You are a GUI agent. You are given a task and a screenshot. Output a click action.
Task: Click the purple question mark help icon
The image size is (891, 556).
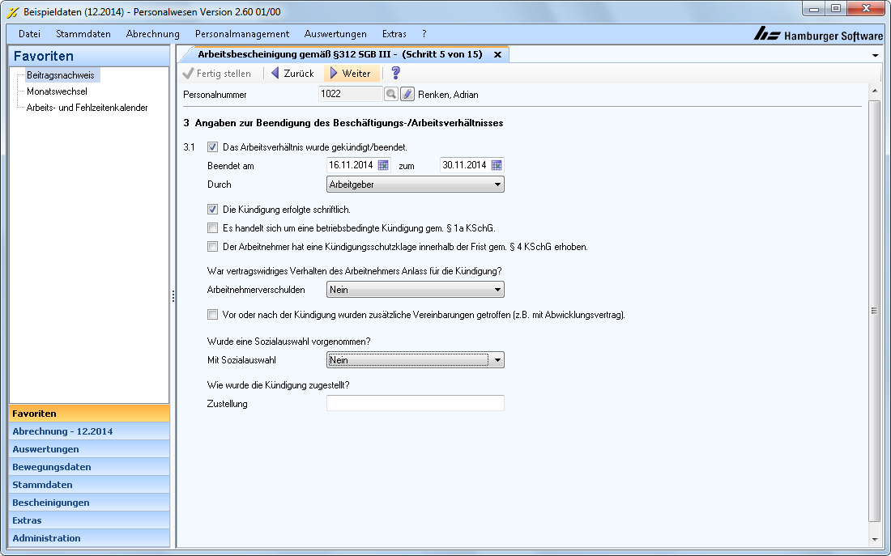point(396,74)
